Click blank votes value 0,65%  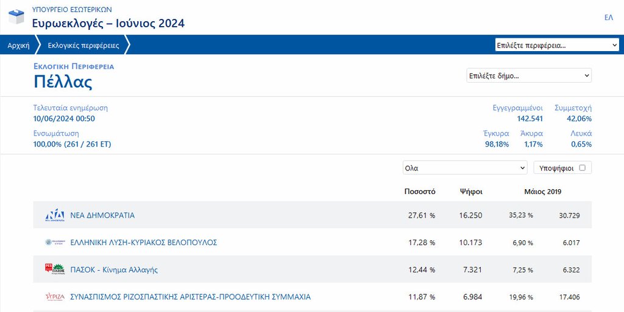tap(581, 144)
